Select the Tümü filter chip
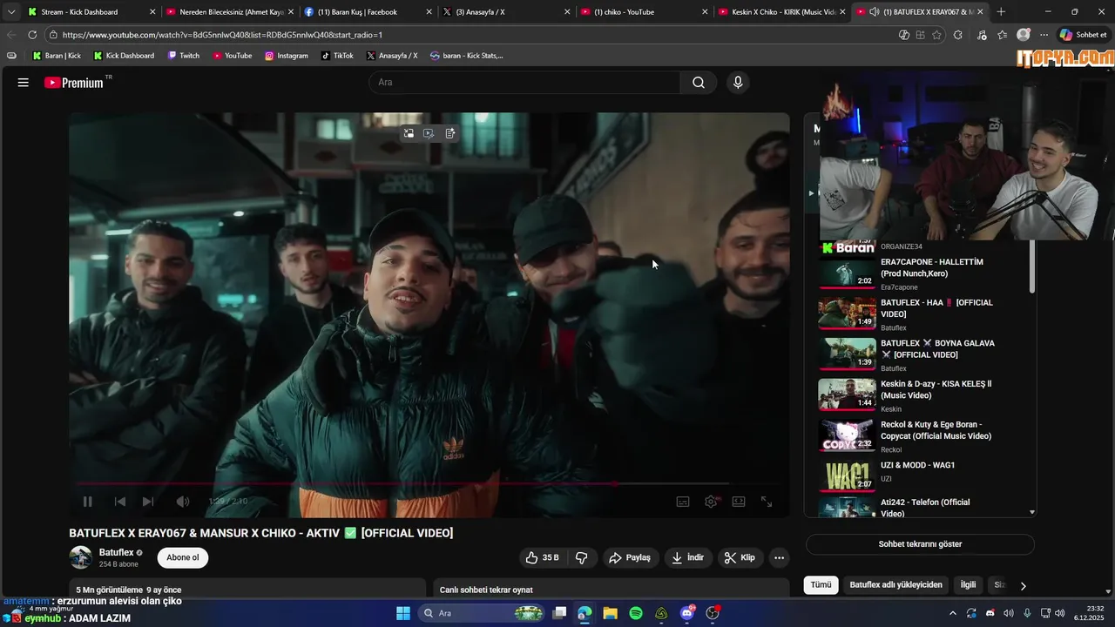Image resolution: width=1115 pixels, height=627 pixels. coord(821,585)
